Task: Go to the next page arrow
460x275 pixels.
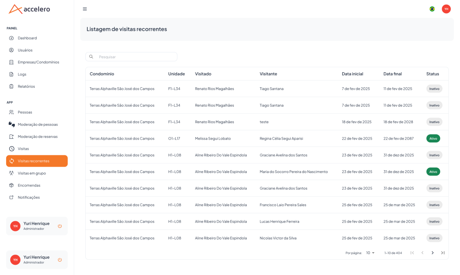Action: tap(432, 253)
